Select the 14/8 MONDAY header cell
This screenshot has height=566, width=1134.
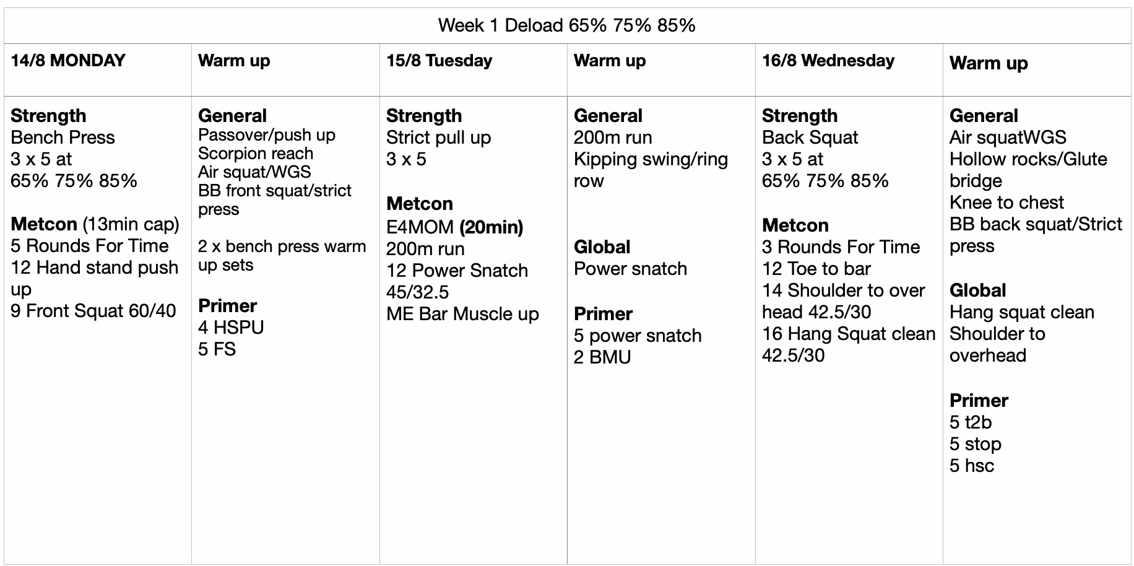coord(68,61)
